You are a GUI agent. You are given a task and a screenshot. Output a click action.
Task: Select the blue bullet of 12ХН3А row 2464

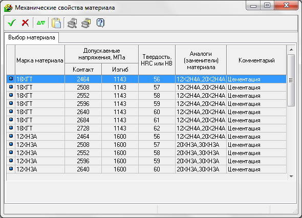[x=11, y=136]
